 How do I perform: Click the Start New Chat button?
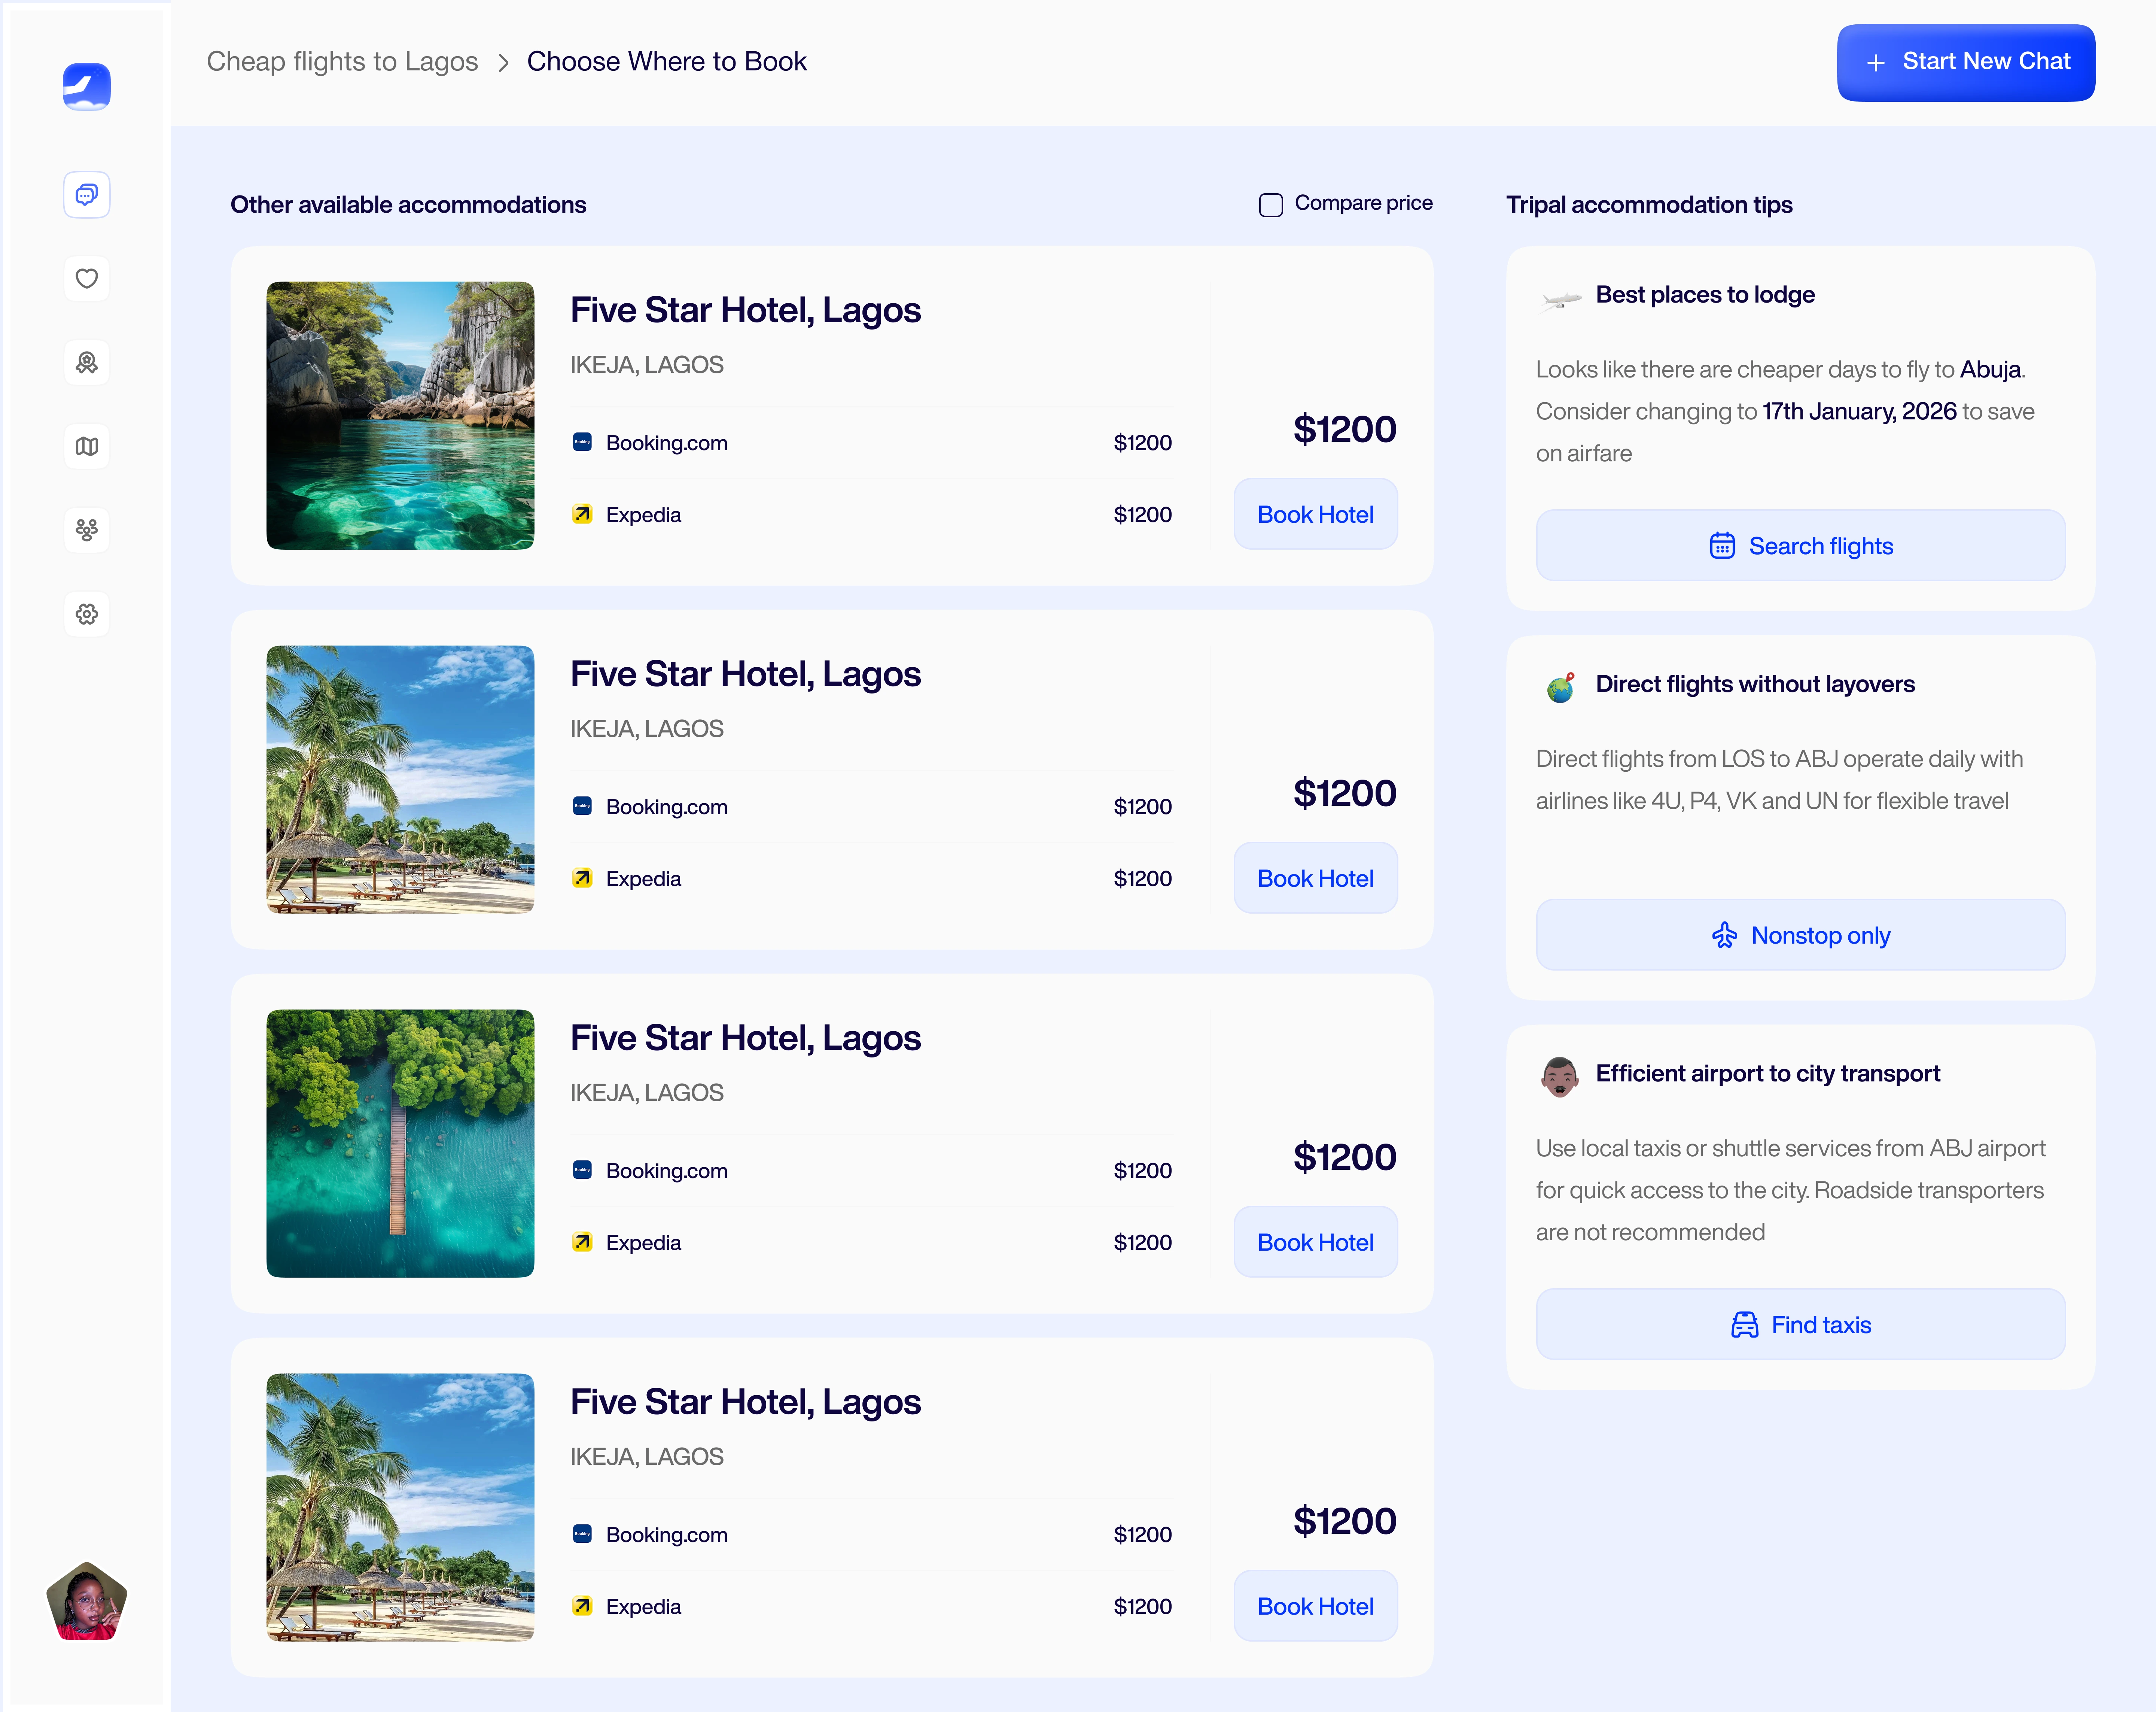coord(1965,62)
